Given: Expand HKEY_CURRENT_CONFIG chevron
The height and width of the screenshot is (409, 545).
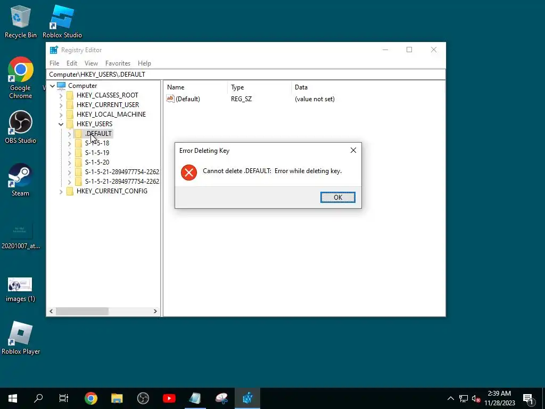Looking at the screenshot, I should point(61,191).
